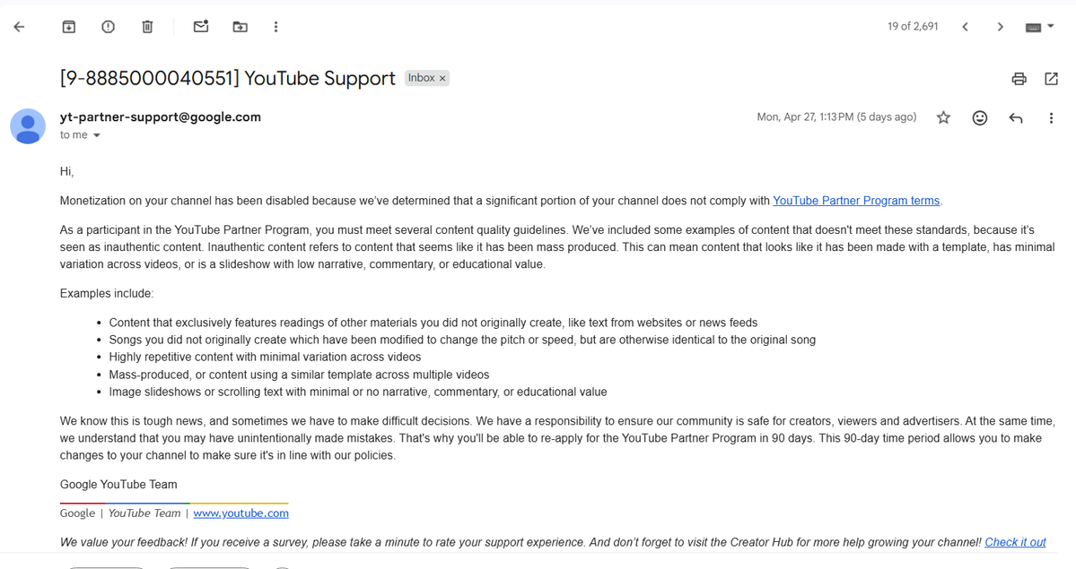Click the 'Examples include:' line
This screenshot has height=569, width=1076.
[x=107, y=293]
